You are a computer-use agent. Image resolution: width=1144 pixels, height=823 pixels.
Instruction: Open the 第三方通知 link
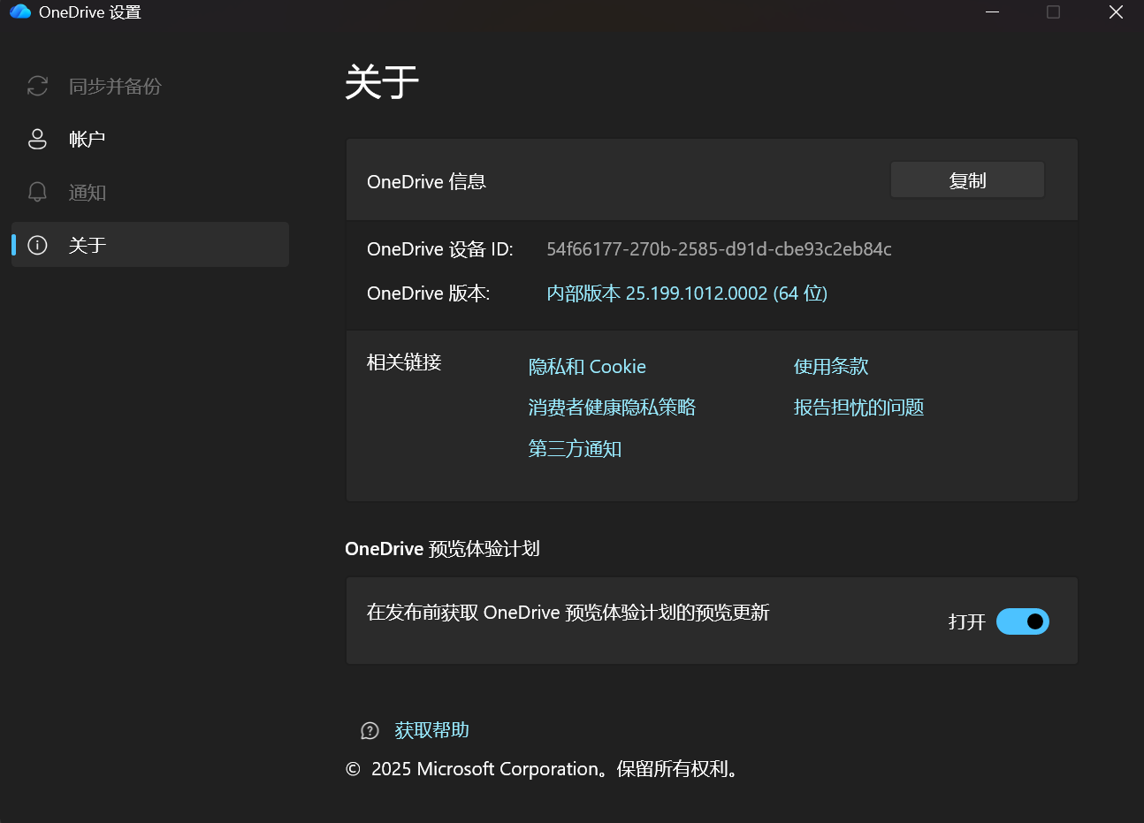point(575,448)
